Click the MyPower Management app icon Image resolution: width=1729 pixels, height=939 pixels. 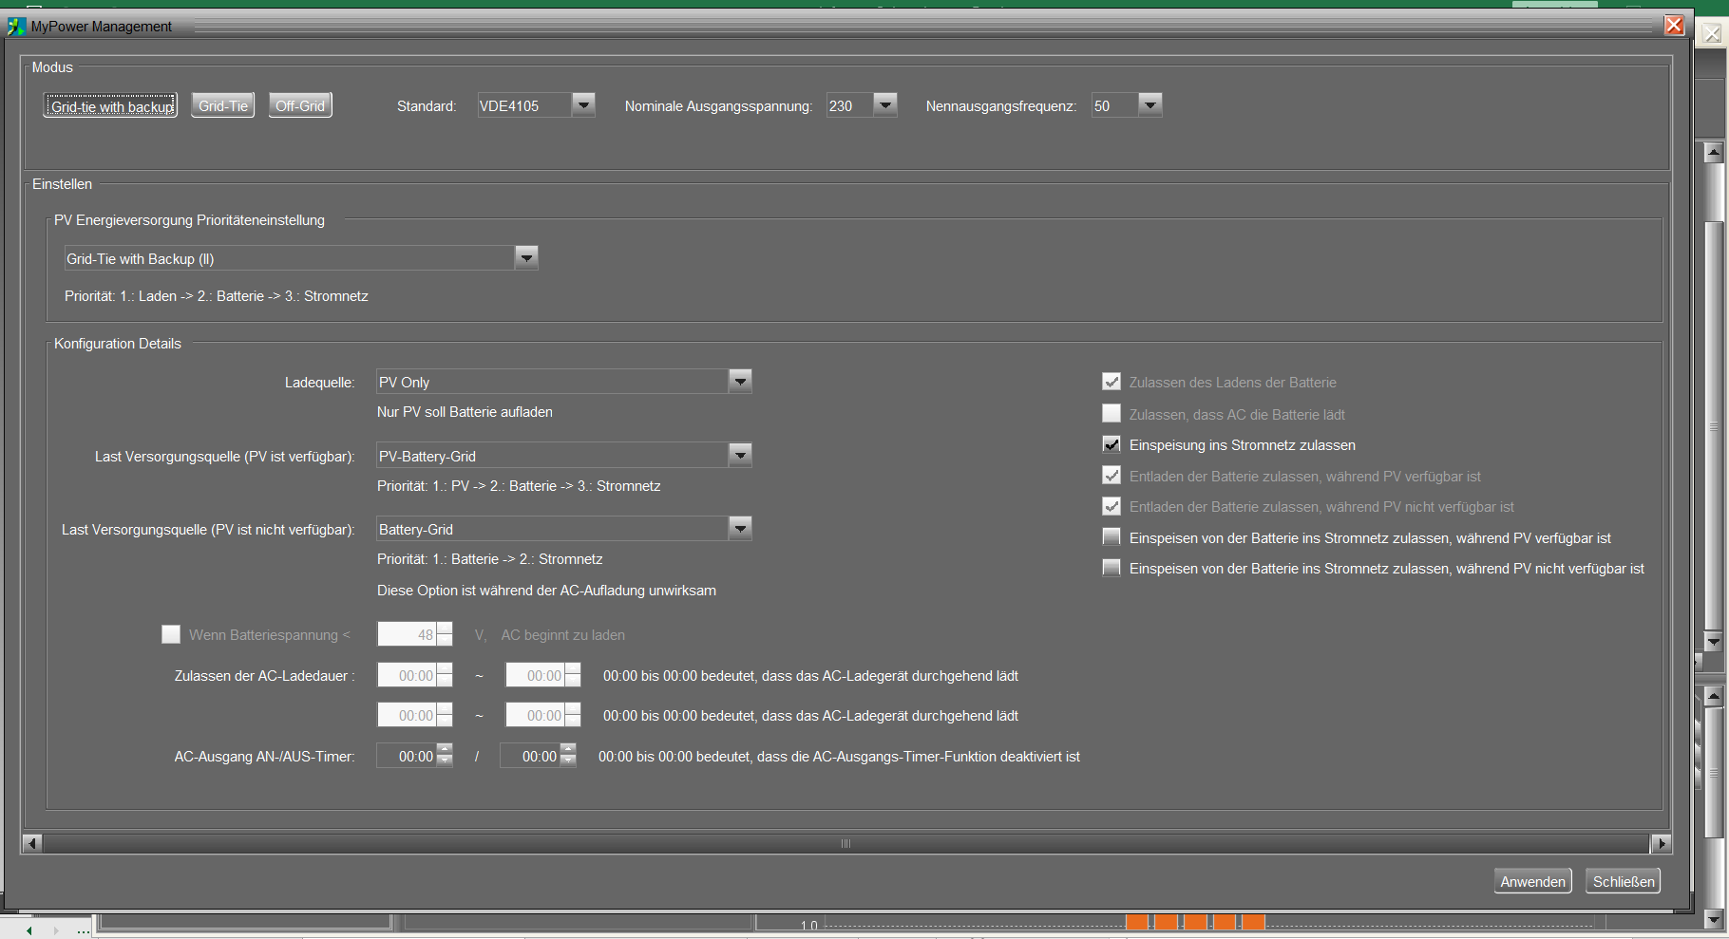tap(16, 27)
